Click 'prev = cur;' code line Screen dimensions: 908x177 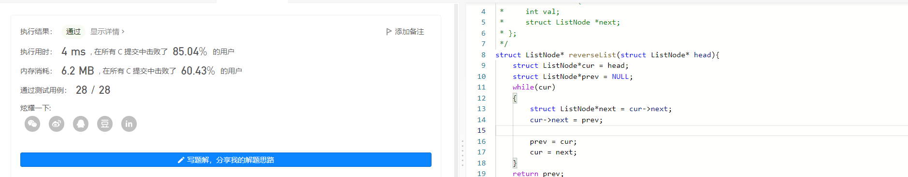point(553,141)
